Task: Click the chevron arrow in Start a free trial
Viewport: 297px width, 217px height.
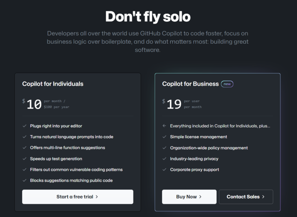Action: 97,196
